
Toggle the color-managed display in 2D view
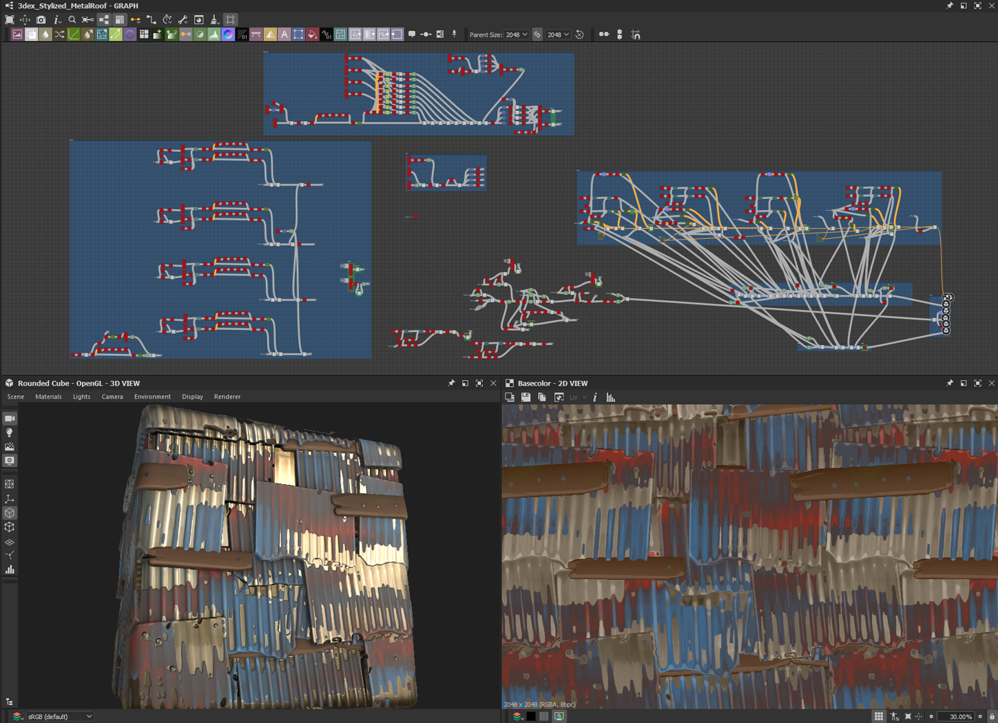click(559, 717)
